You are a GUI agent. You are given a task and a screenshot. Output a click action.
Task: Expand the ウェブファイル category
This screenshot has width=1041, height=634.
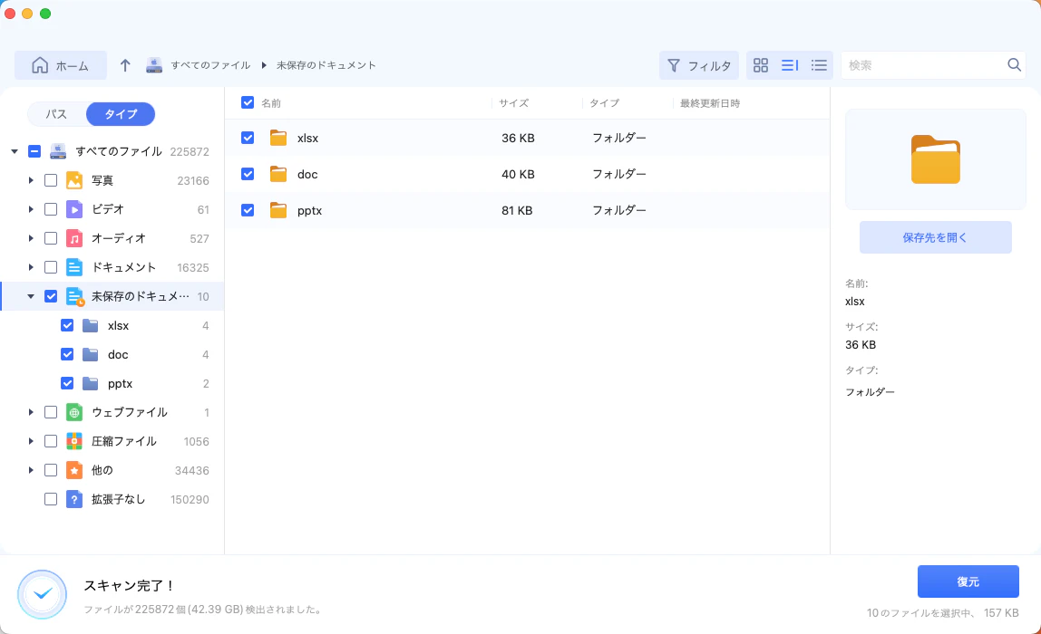[31, 412]
